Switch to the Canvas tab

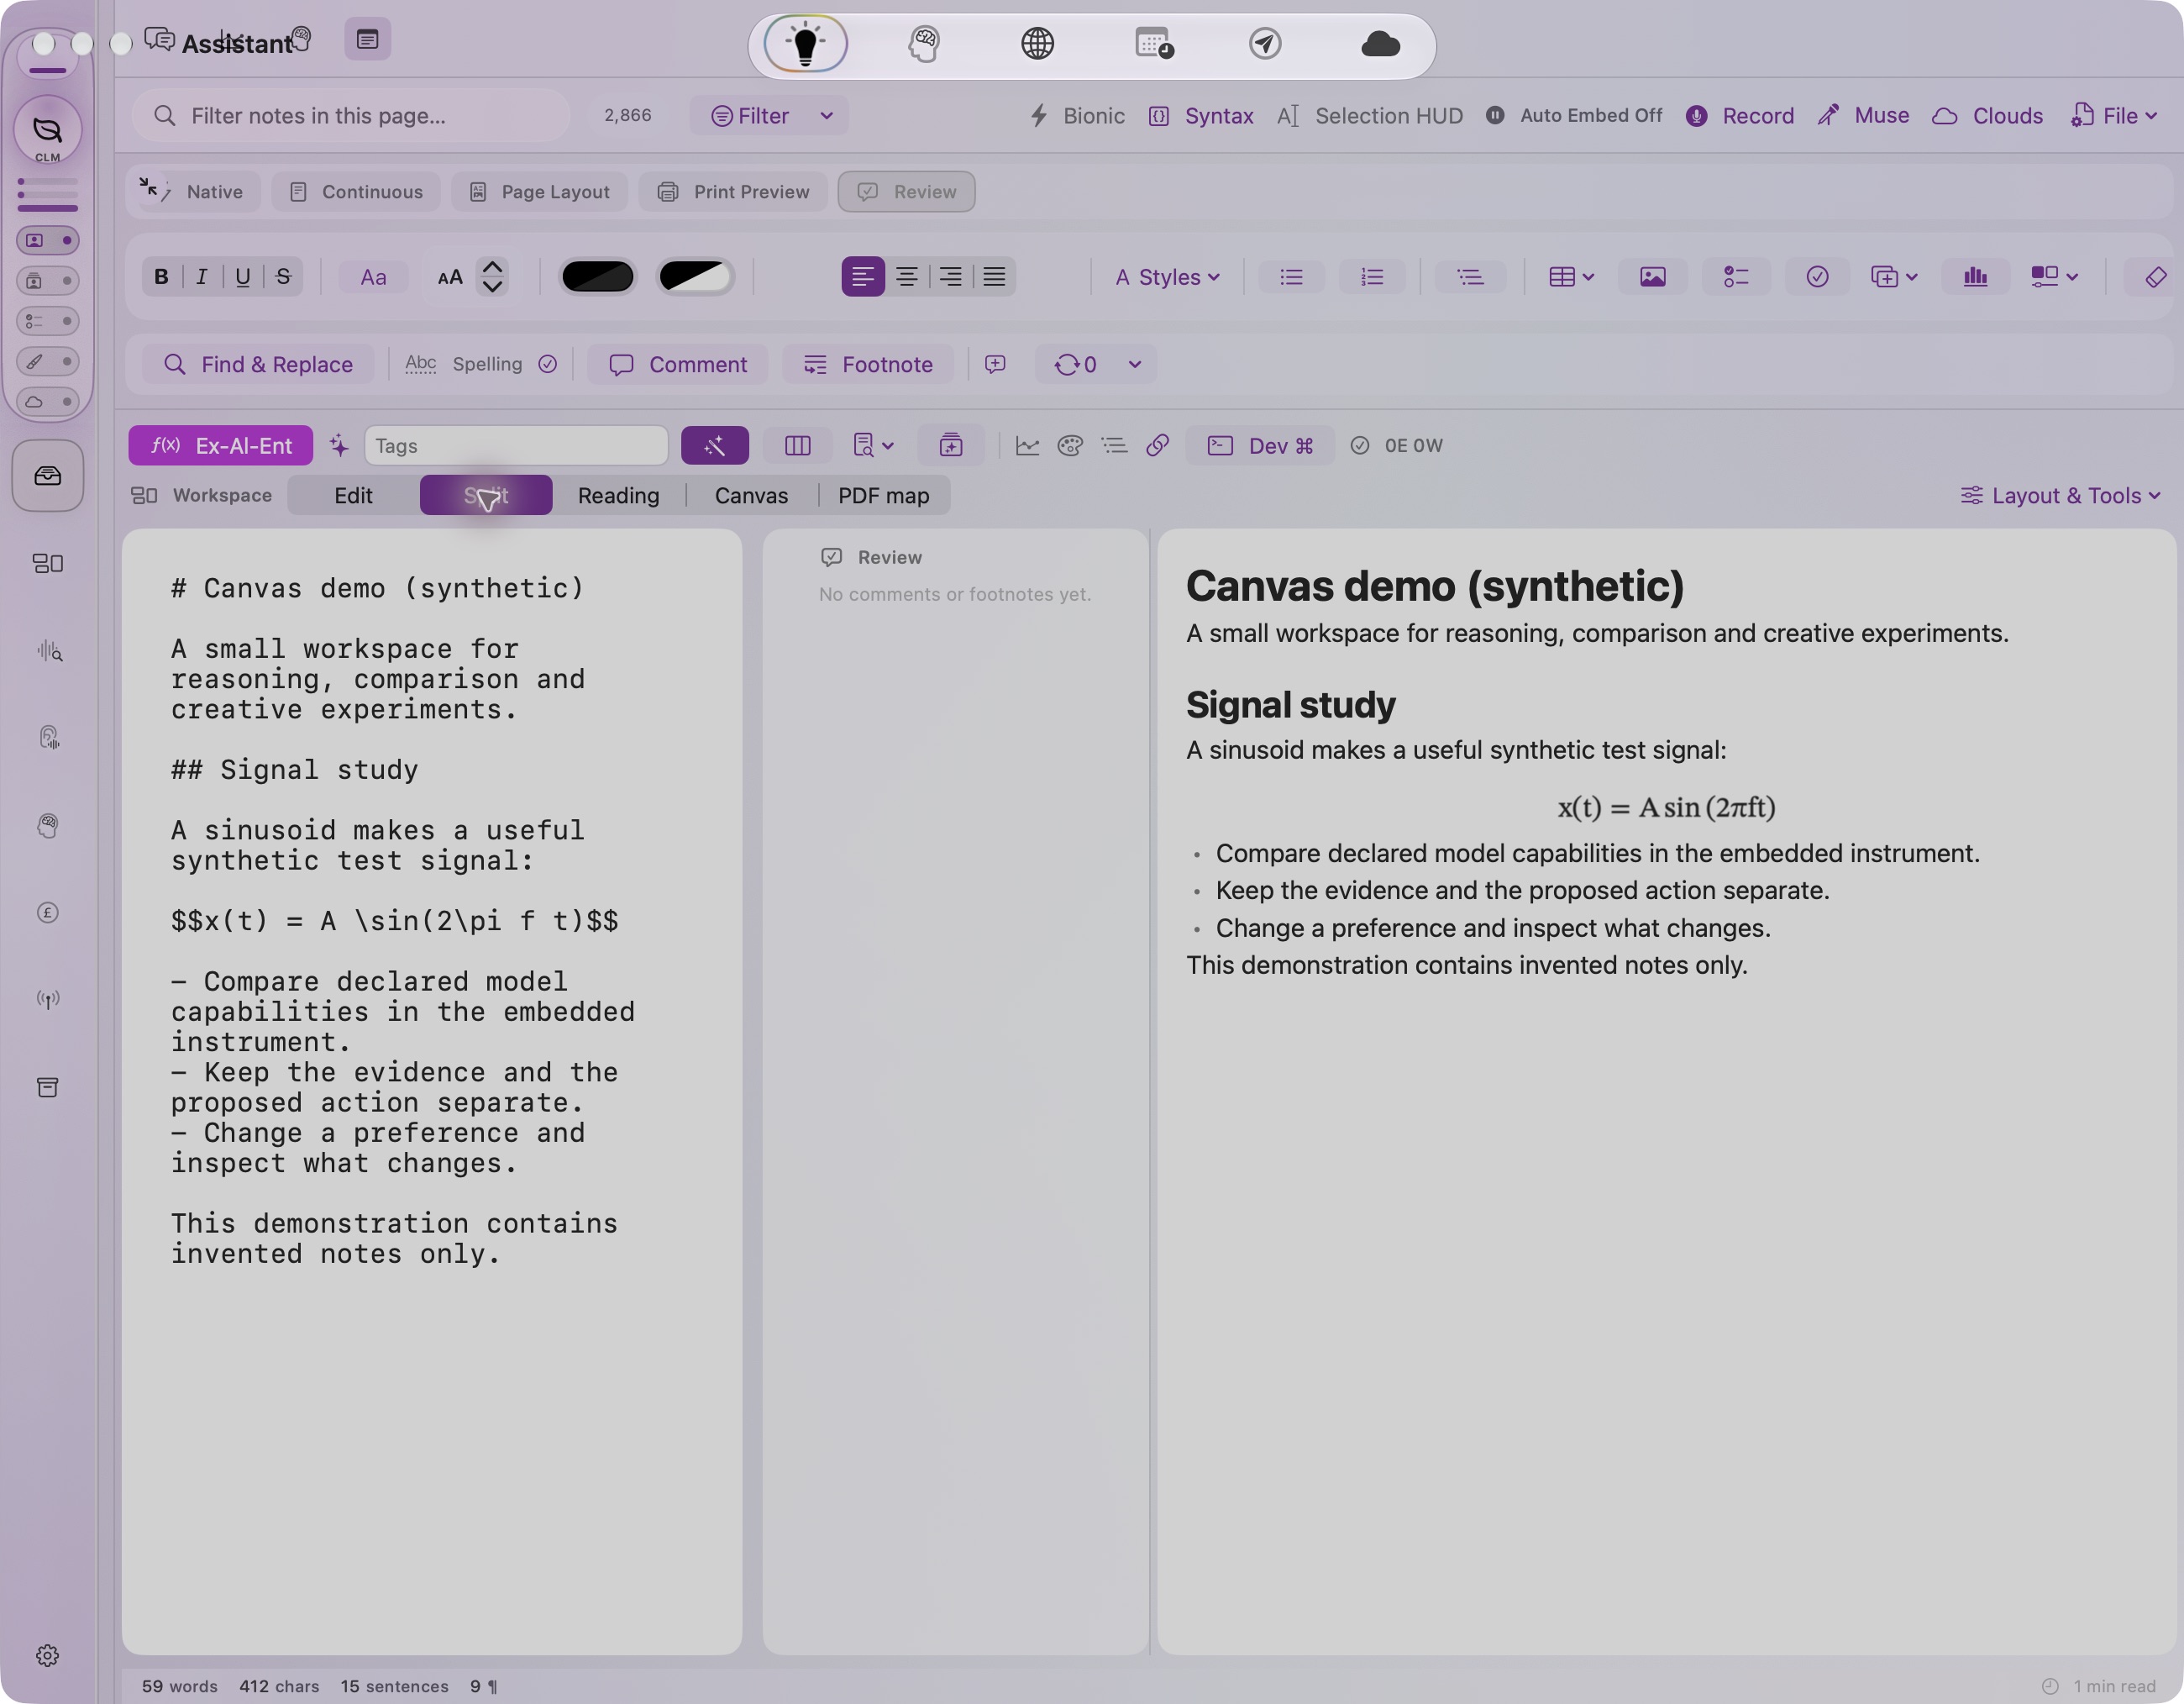pyautogui.click(x=751, y=496)
